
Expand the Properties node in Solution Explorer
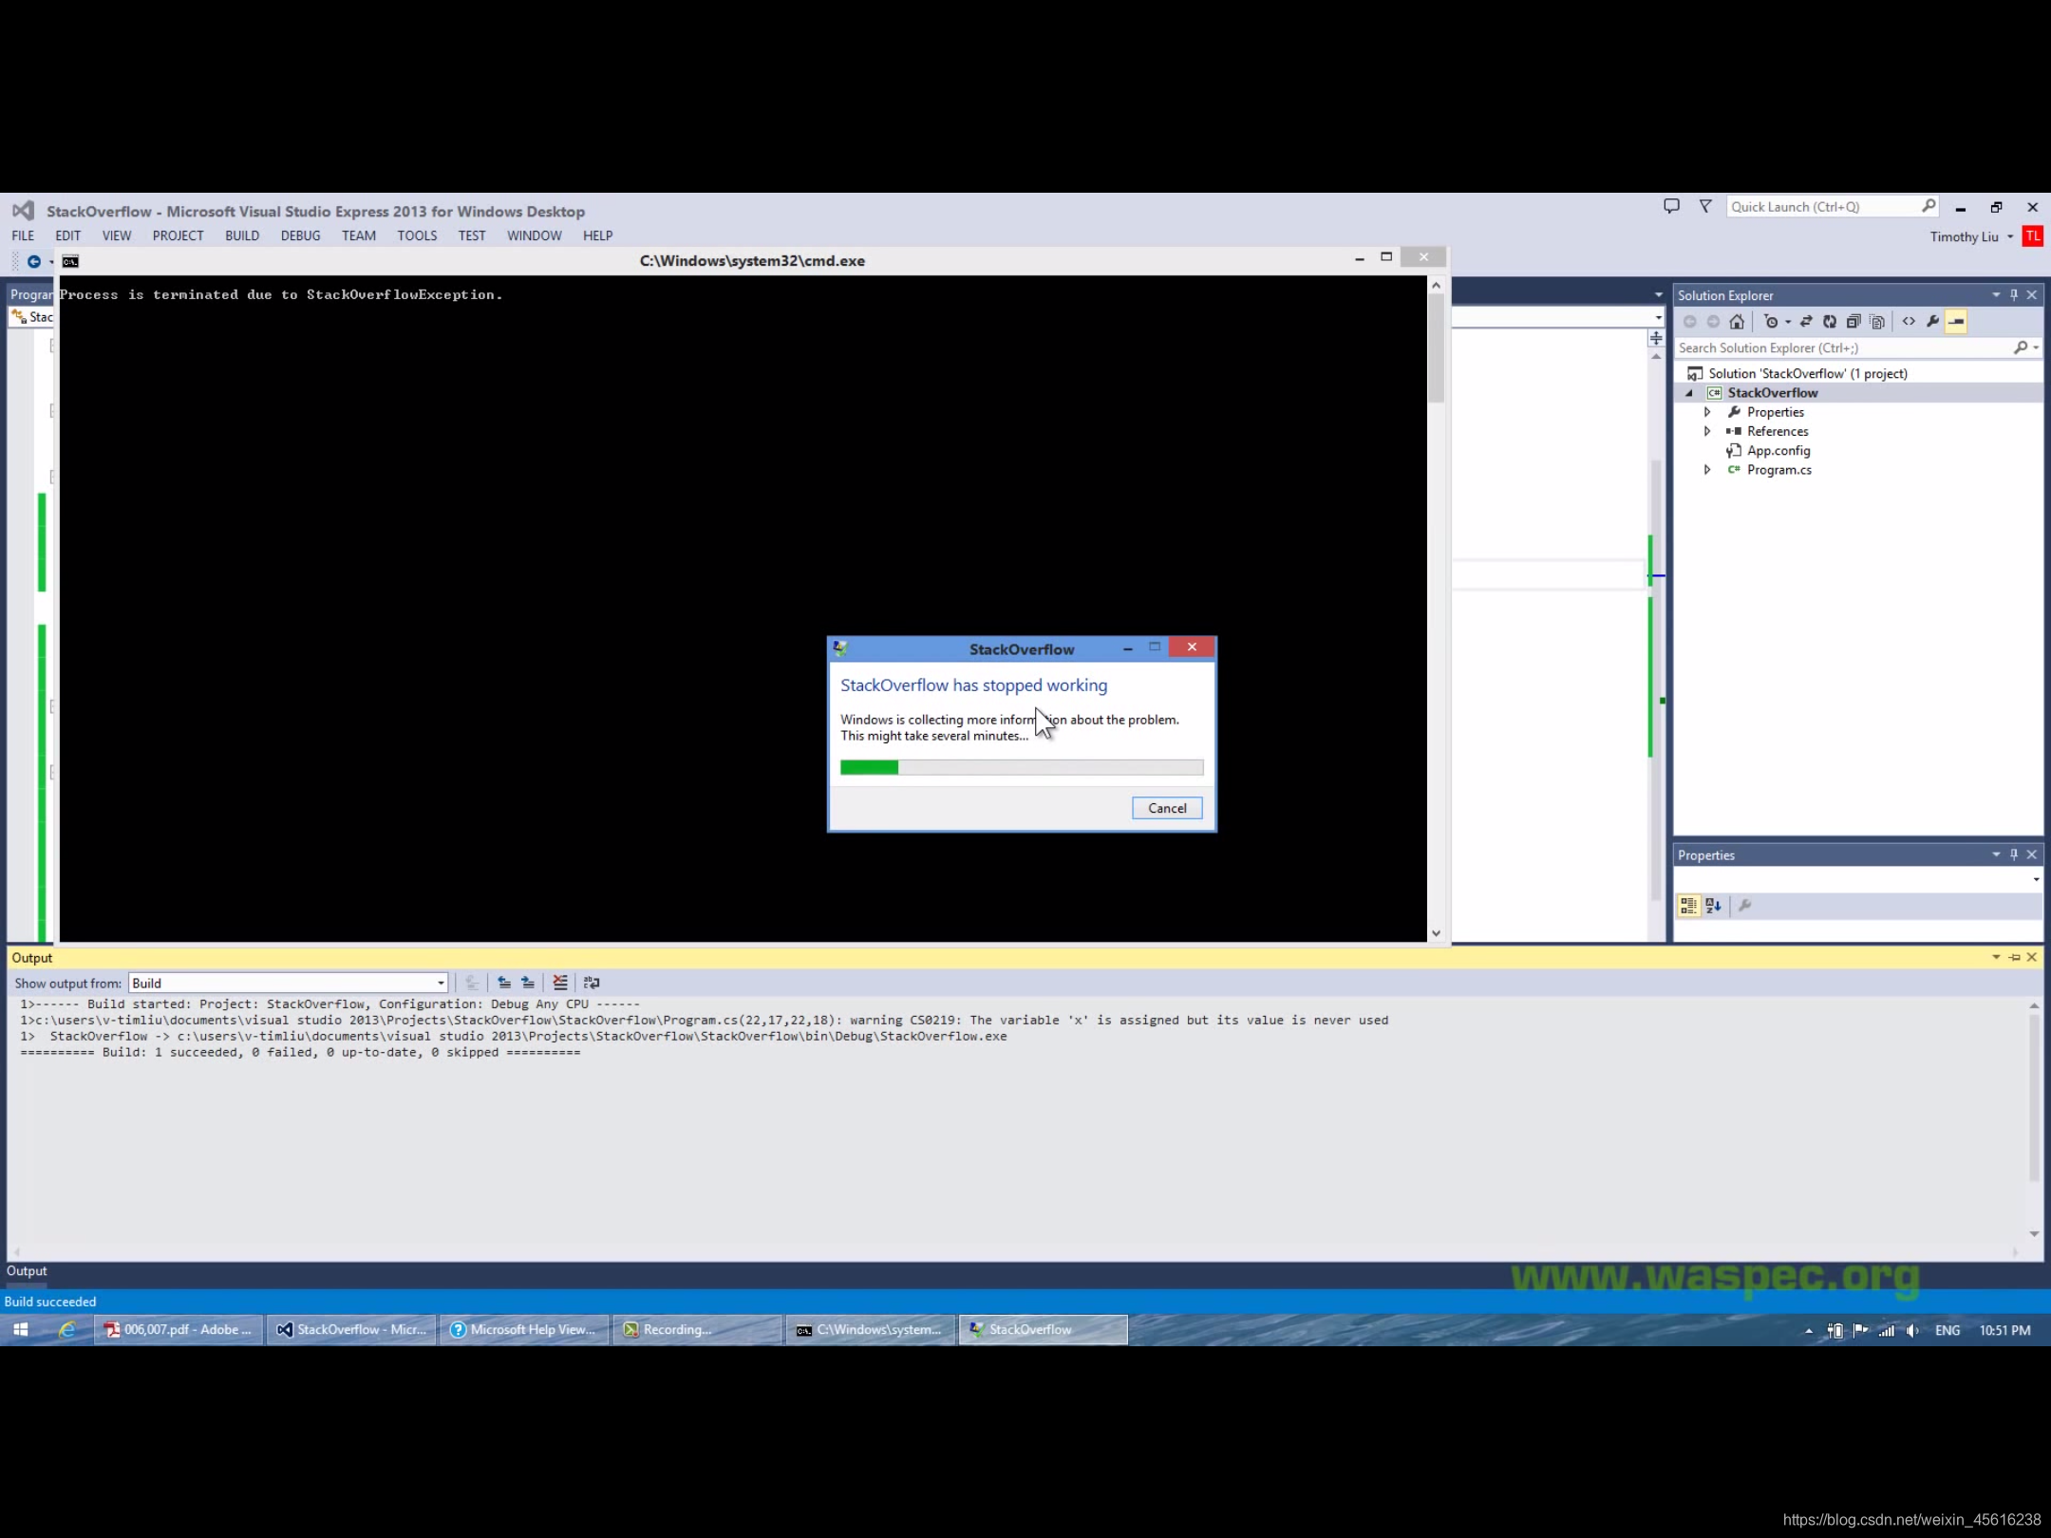1707,412
